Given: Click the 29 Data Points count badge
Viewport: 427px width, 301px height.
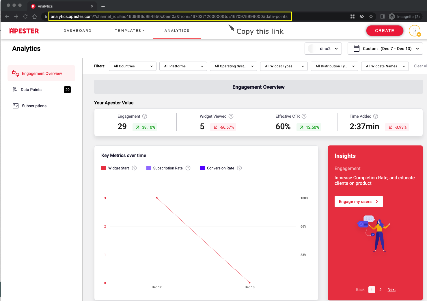Looking at the screenshot, I should [67, 90].
